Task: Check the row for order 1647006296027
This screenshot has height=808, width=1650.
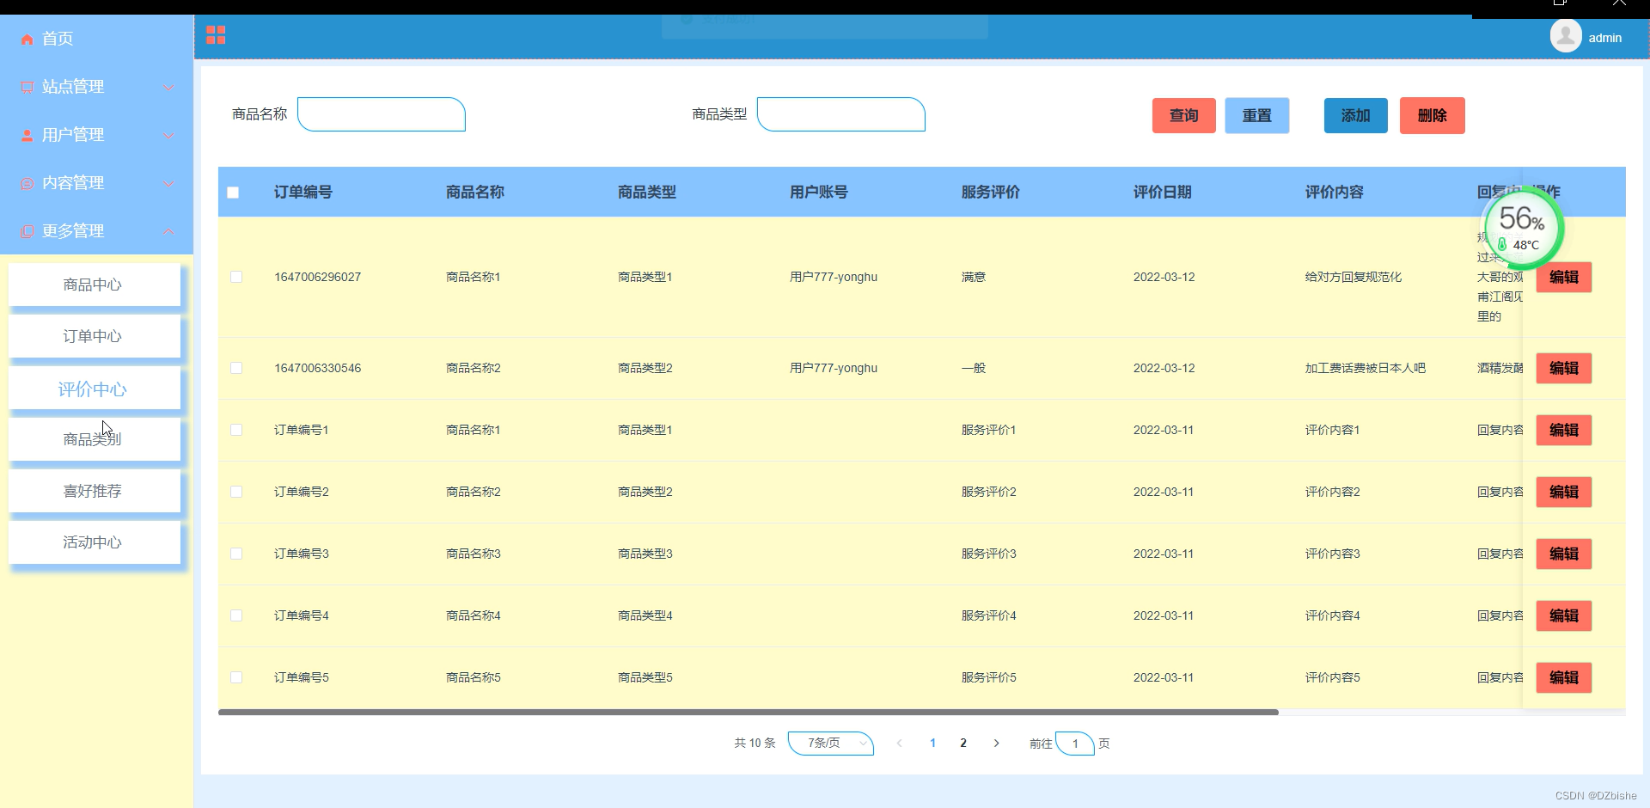Action: 236,277
